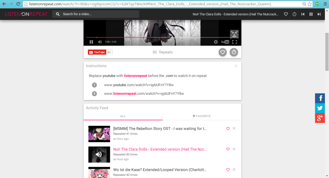Image resolution: width=329 pixels, height=178 pixels.
Task: Skip to next track in header
Action: click(x=319, y=14)
